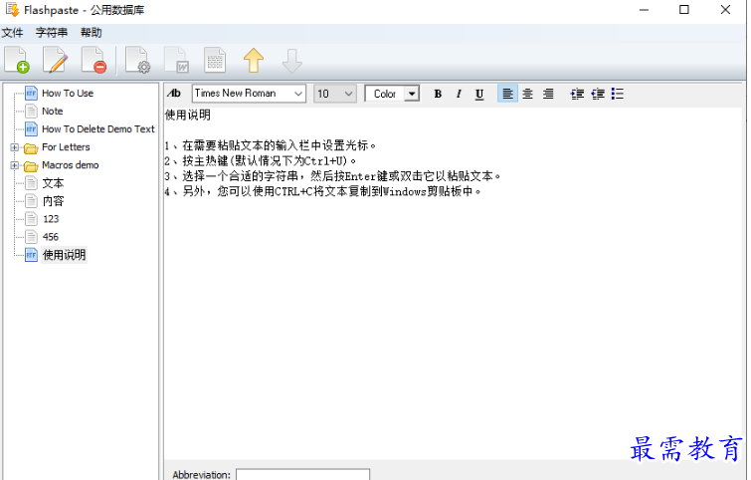Move item down with gray arrow
Screen dimensions: 751x480
[291, 60]
